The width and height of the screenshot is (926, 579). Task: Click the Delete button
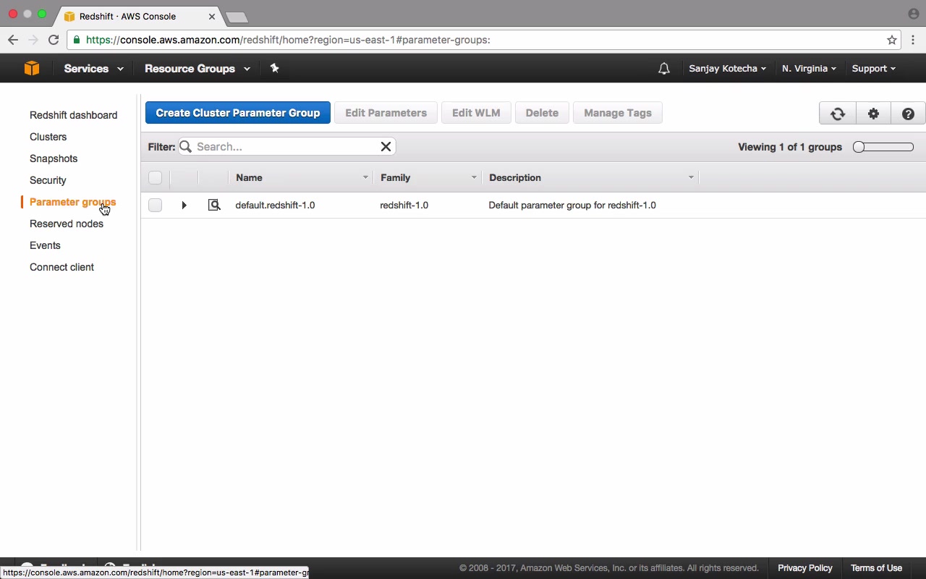pos(542,113)
